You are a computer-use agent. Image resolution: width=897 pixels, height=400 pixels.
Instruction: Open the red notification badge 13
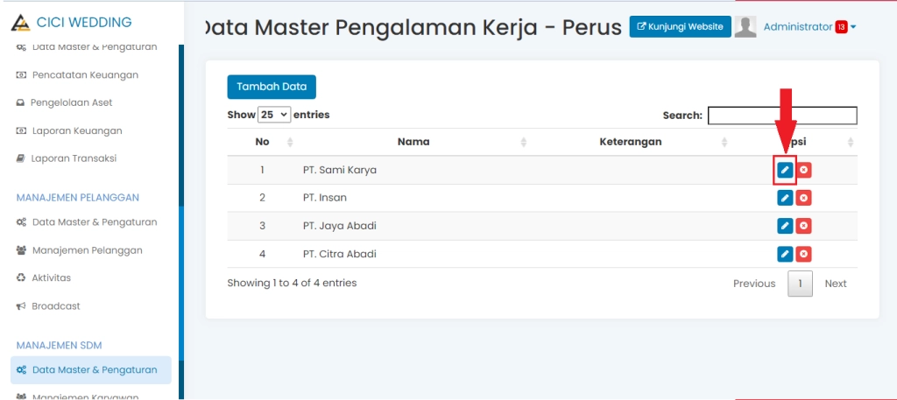(841, 27)
